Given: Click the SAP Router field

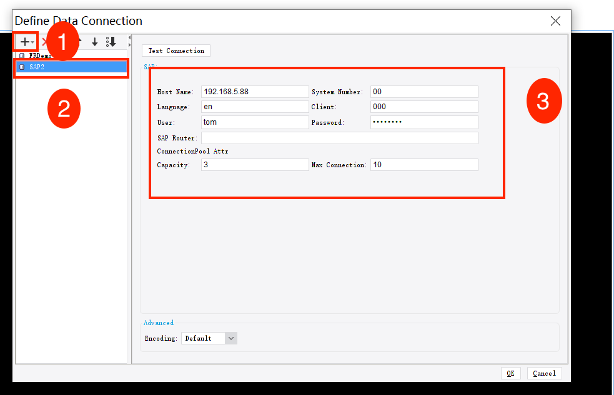Looking at the screenshot, I should point(340,138).
